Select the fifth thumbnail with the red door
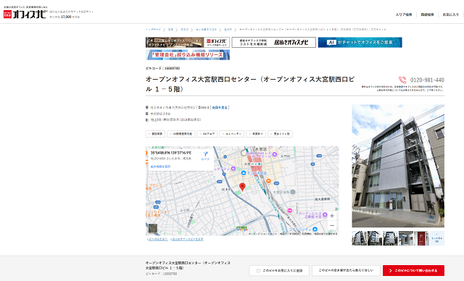The width and height of the screenshot is (464, 281). pos(421,238)
